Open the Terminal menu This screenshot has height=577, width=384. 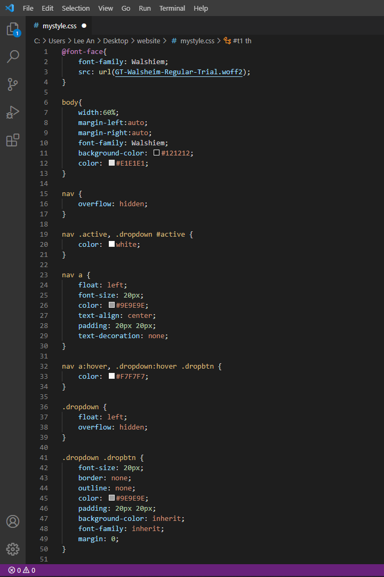pos(172,9)
